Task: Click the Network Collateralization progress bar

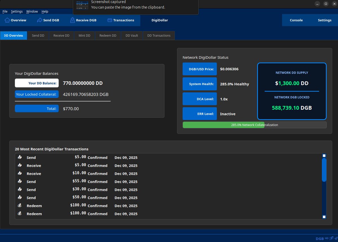Action: pos(255,125)
